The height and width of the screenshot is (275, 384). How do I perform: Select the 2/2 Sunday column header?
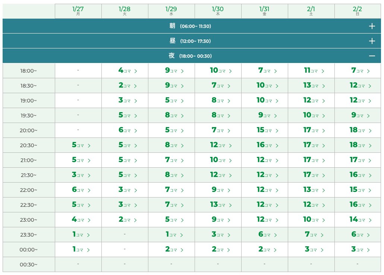pos(358,11)
